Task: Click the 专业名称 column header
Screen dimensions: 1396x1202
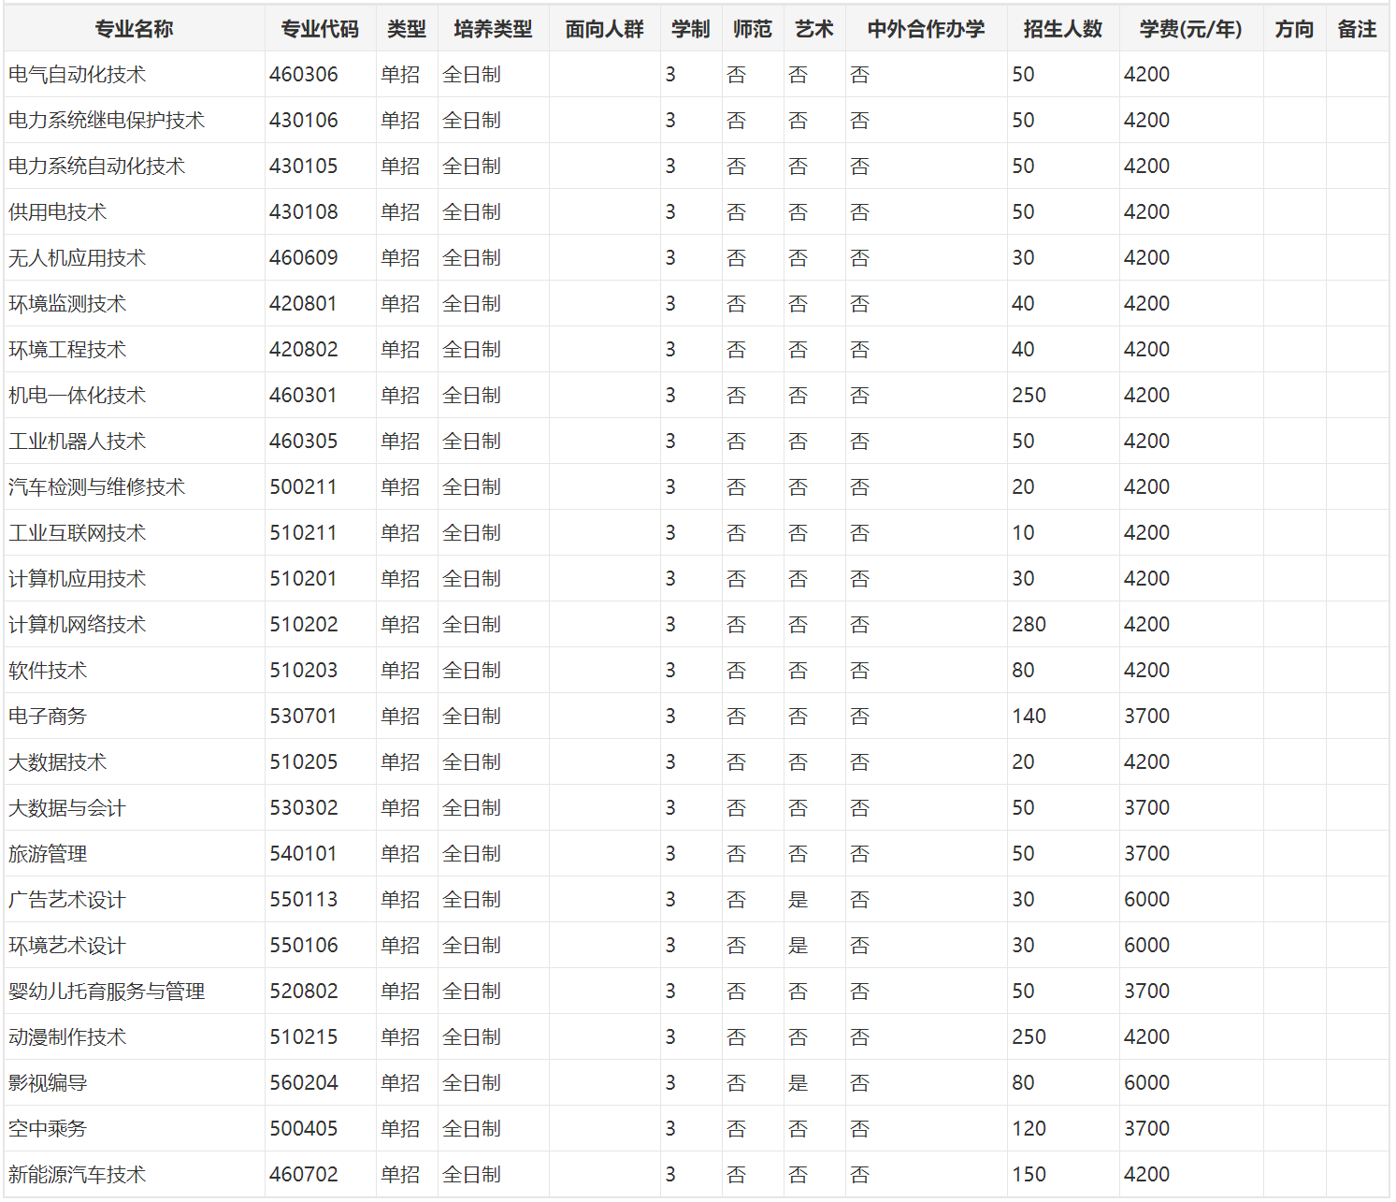Action: pos(134,29)
